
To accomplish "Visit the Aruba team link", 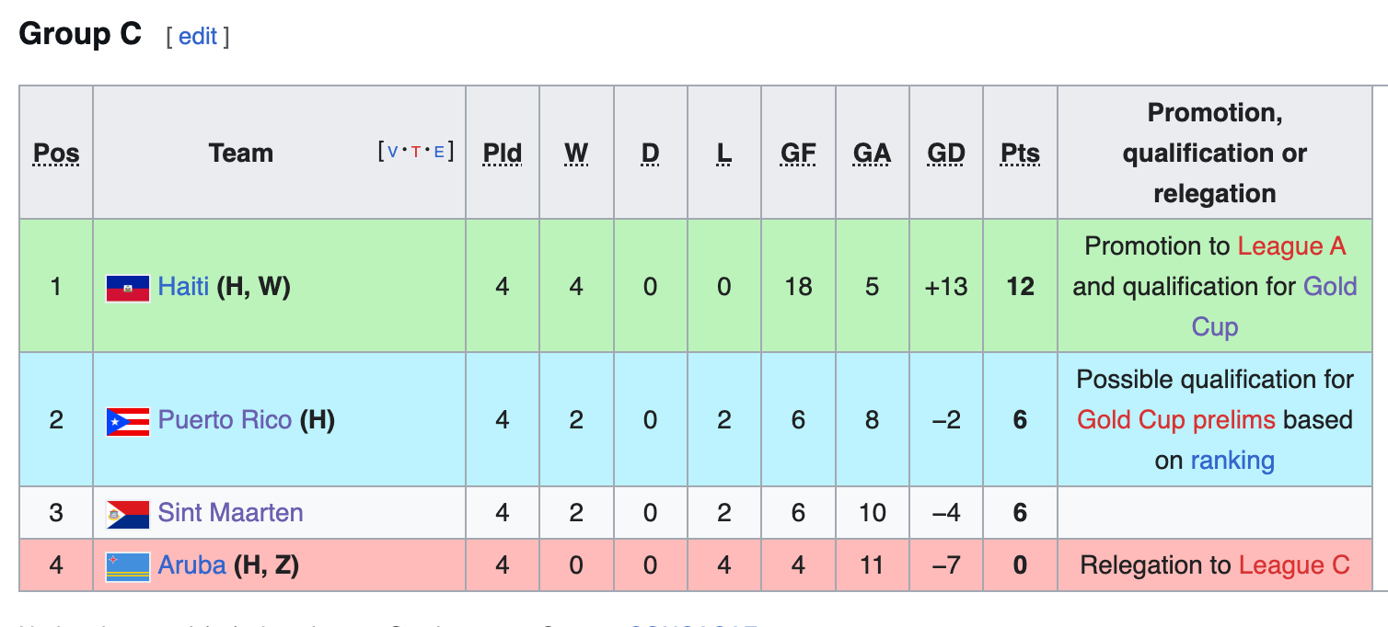I will click(x=191, y=564).
